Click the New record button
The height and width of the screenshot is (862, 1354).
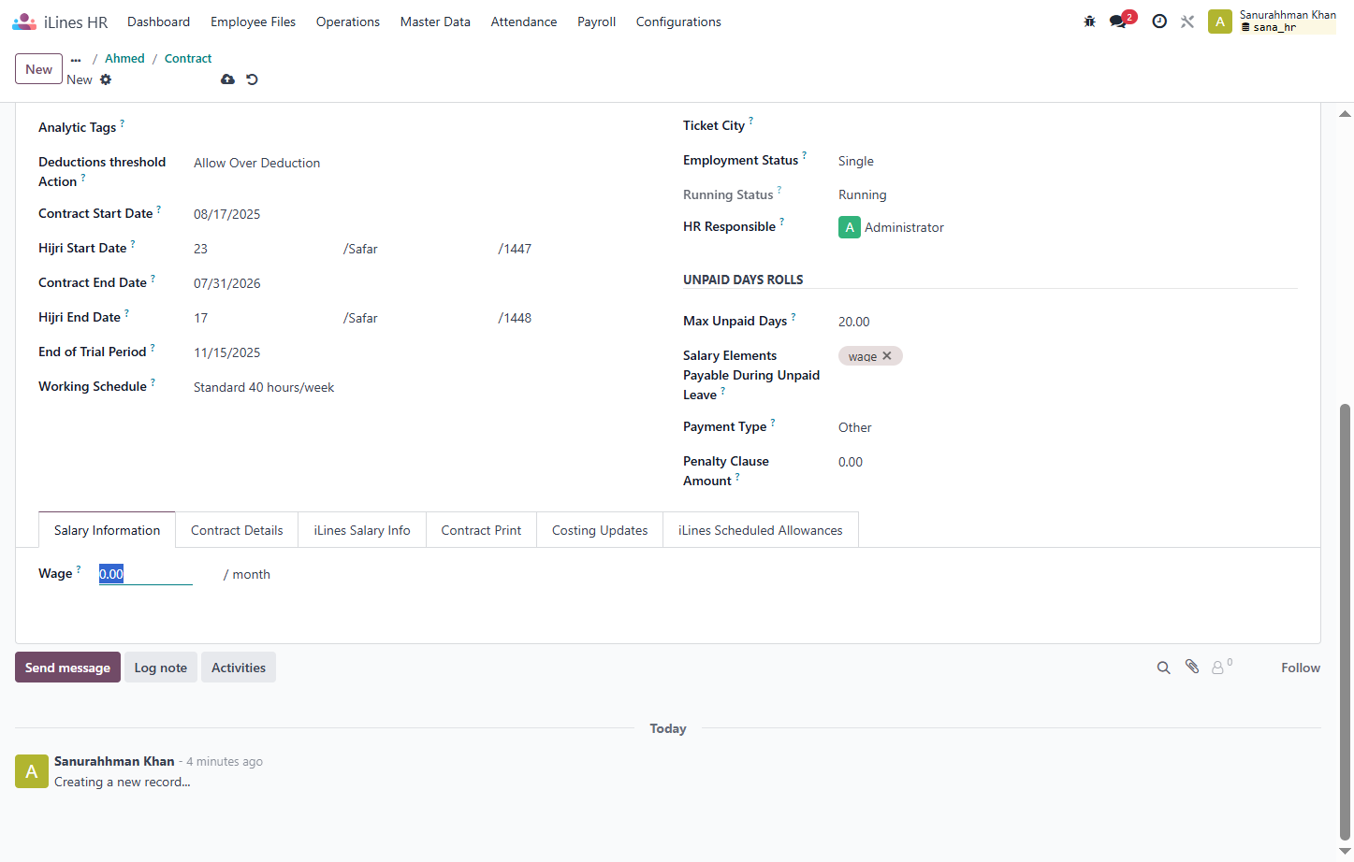39,69
